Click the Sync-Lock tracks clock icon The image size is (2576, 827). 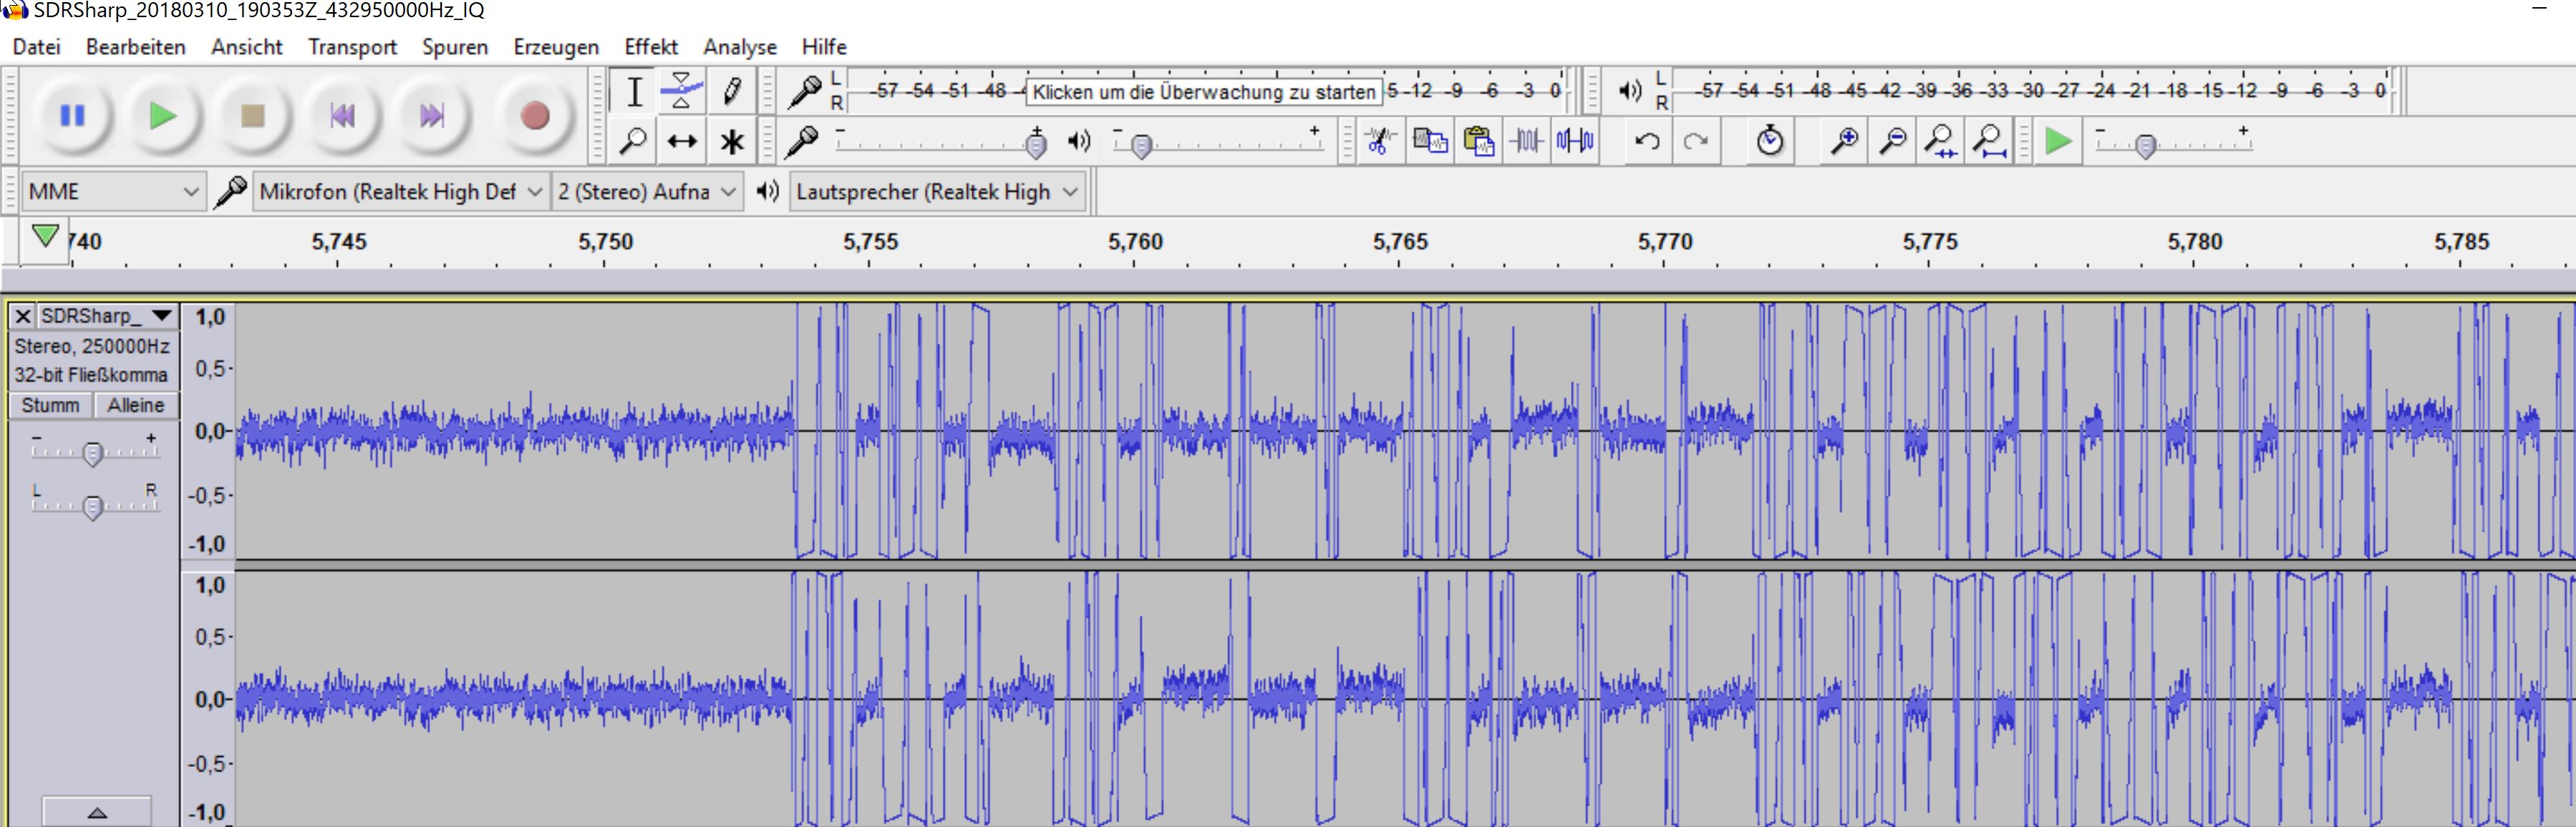(x=1770, y=141)
